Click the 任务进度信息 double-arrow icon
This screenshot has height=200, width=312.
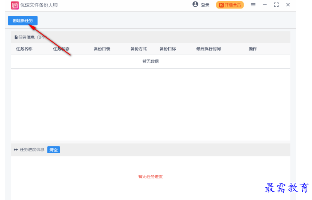(16, 150)
